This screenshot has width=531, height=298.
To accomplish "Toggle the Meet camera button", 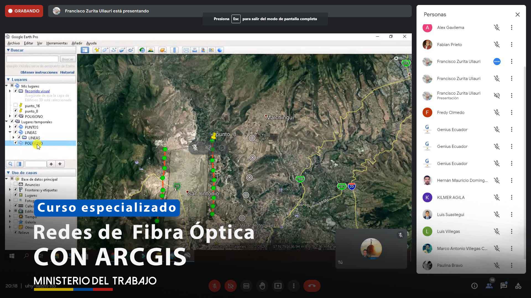I will [231, 286].
